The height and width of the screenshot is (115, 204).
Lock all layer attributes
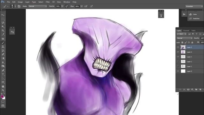tap(192, 42)
